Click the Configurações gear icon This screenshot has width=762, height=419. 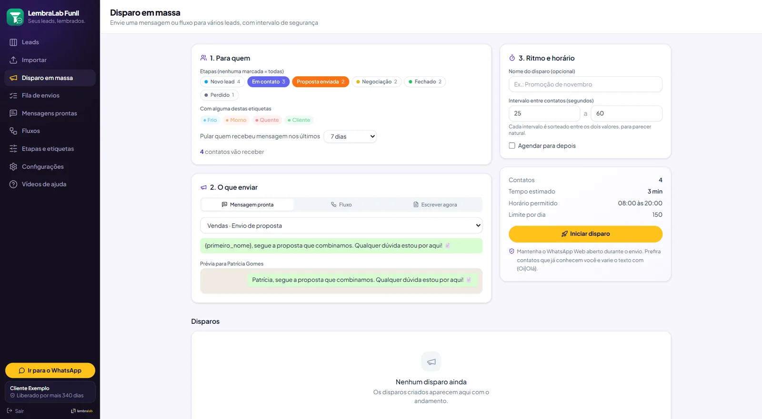point(13,167)
